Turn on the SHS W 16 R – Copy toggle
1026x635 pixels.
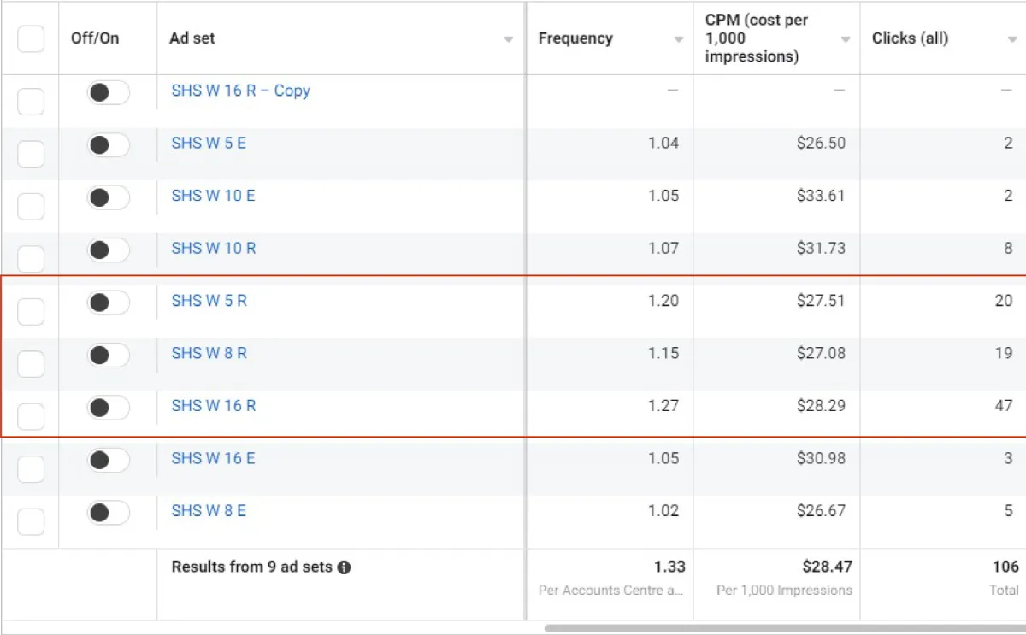tap(108, 92)
